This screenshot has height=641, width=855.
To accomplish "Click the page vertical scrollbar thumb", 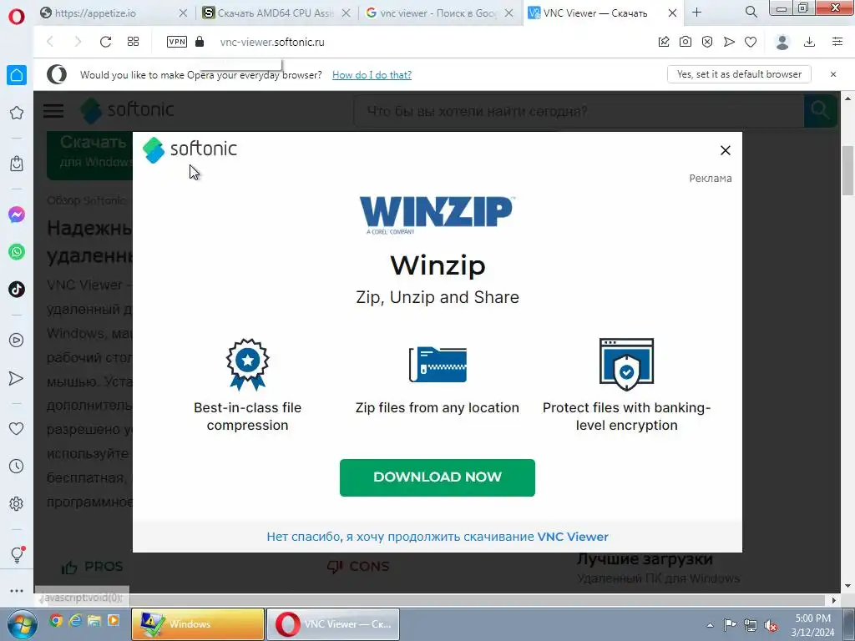I will click(x=847, y=170).
